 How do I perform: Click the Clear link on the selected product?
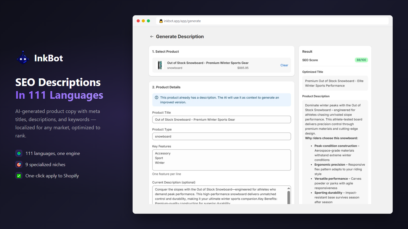(x=284, y=65)
